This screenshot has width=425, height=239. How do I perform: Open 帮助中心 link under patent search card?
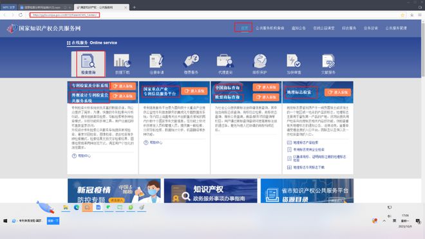coord(84,155)
